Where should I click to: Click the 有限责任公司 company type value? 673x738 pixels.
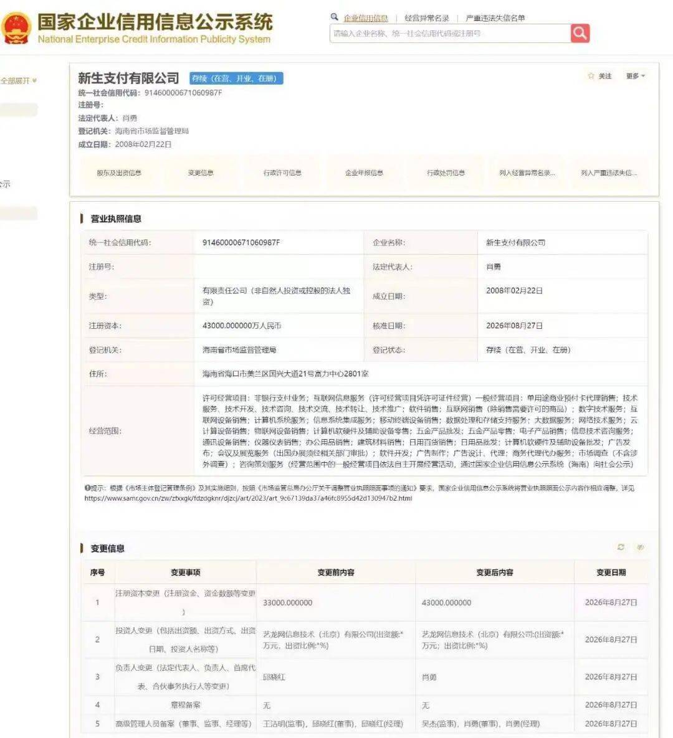coord(276,296)
